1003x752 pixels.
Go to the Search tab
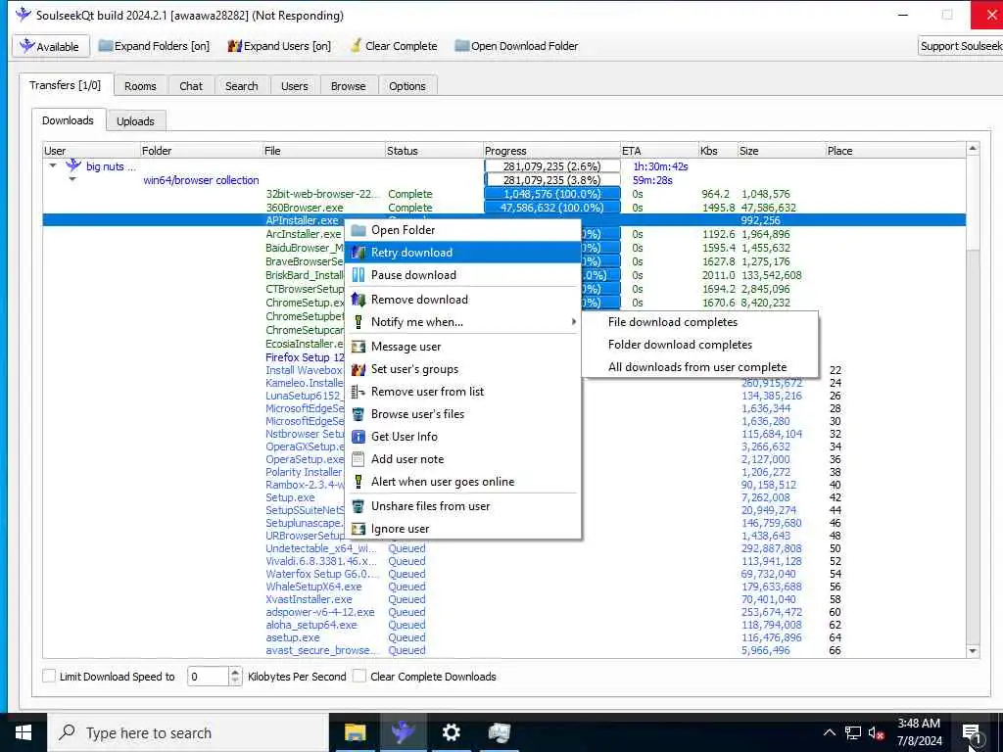click(x=242, y=86)
